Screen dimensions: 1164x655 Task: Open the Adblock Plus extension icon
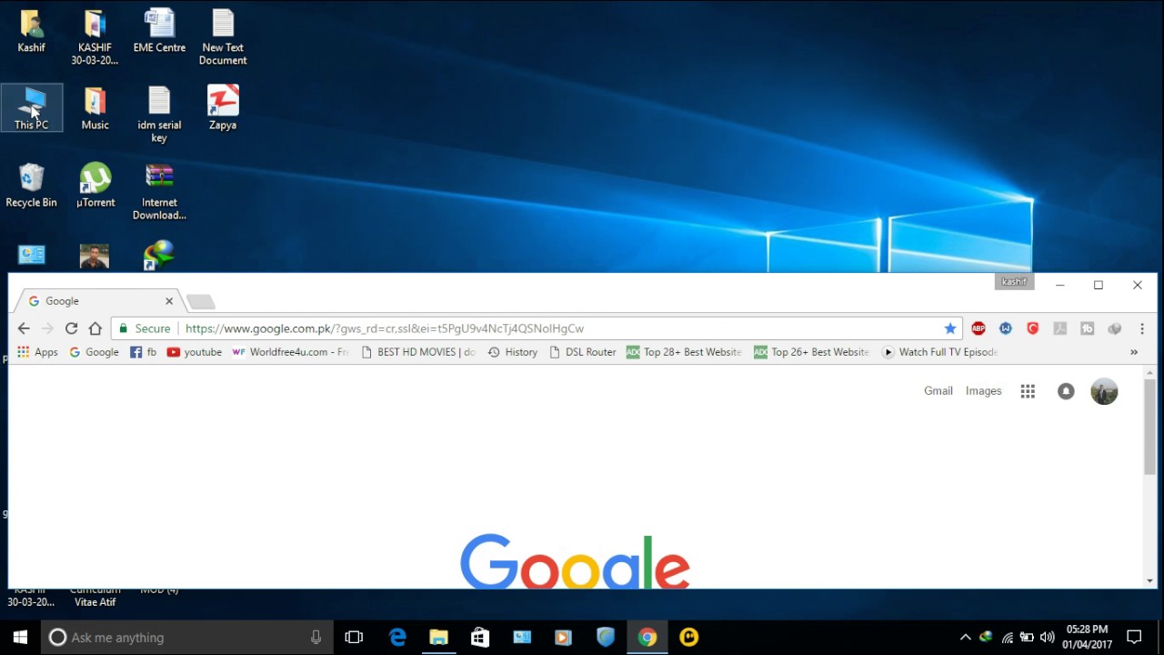pyautogui.click(x=978, y=328)
